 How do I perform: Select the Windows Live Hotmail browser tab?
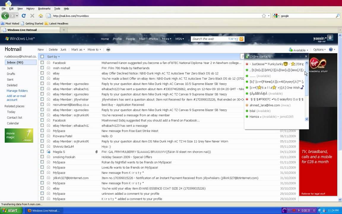coord(30,30)
